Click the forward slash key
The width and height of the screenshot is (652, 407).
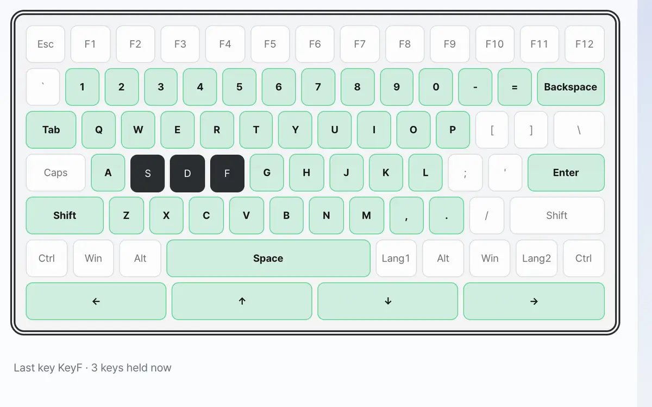tap(486, 215)
